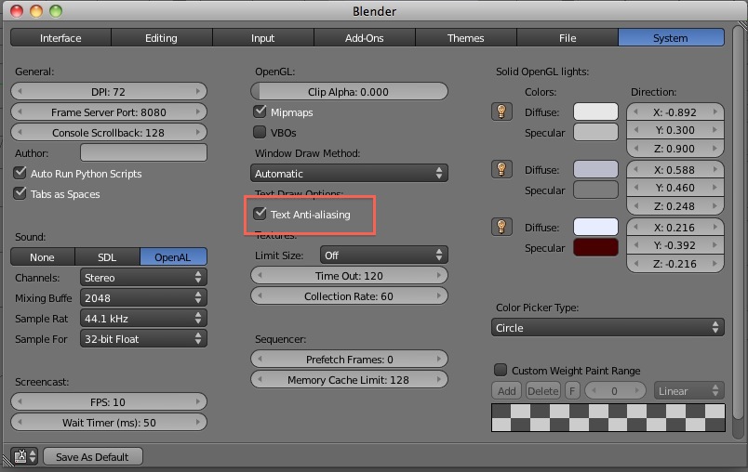Select None sound device
The image size is (748, 472).
click(43, 256)
